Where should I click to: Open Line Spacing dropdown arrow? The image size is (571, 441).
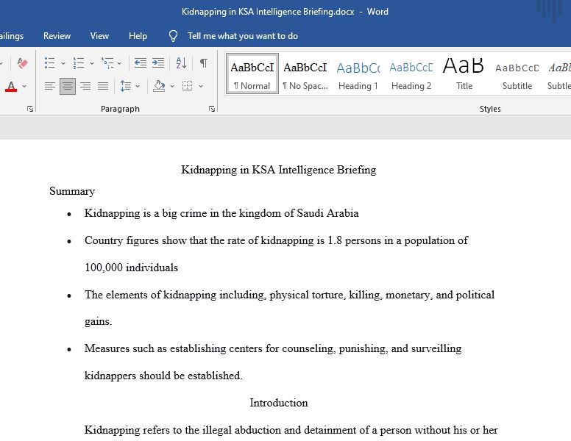point(138,87)
